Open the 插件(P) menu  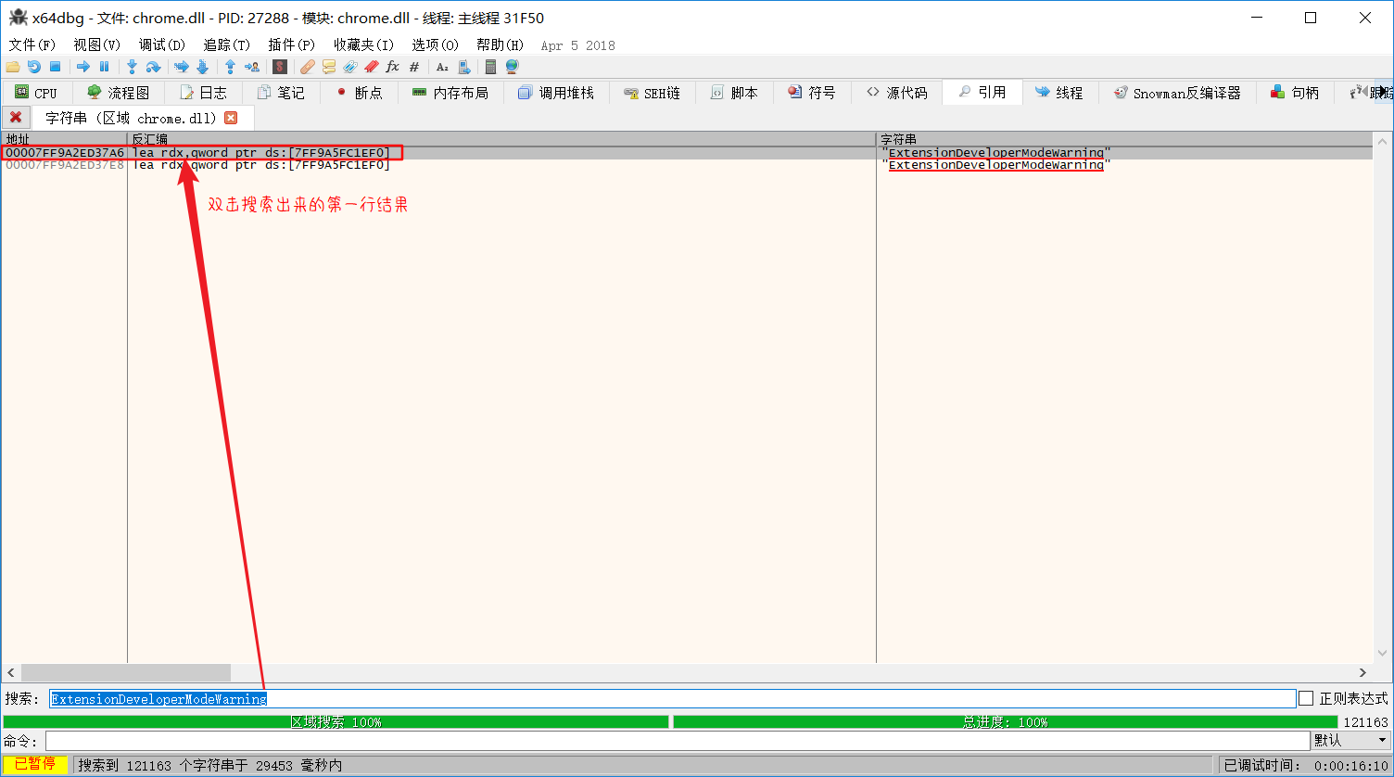coord(291,45)
